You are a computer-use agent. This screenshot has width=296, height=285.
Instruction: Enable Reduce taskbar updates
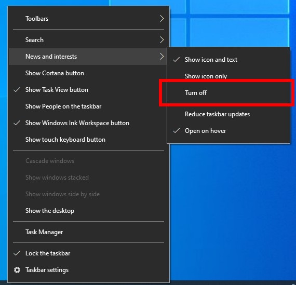(228, 114)
